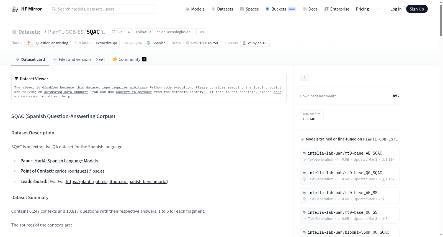Screen dimensions: 443x237
Task: Select the extractive-qa sub-task tag
Action: pyautogui.click(x=107, y=43)
